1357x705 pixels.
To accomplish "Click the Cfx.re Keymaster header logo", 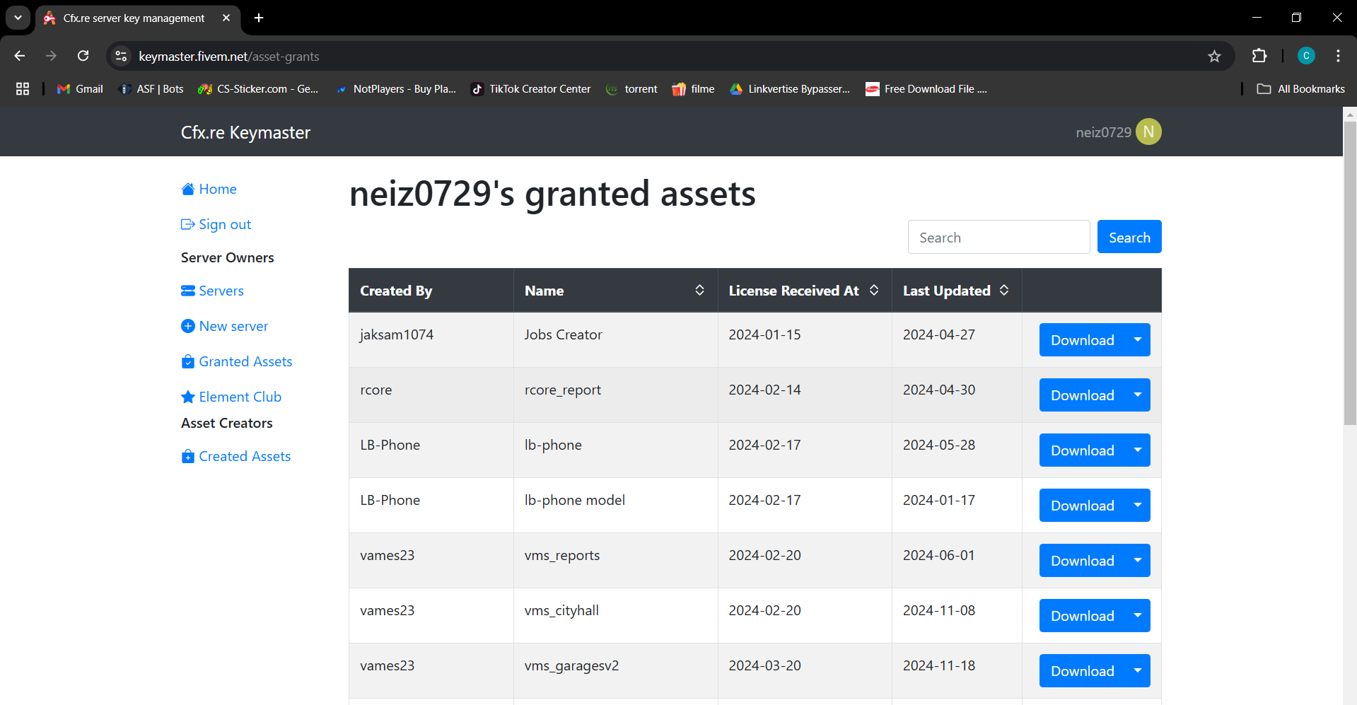I will [245, 132].
